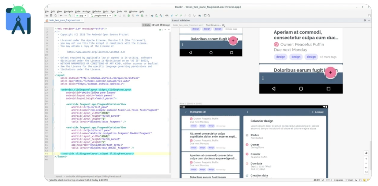Open the Google Pixel 3 device dropdown
The height and width of the screenshot is (186, 378).
point(101,16)
